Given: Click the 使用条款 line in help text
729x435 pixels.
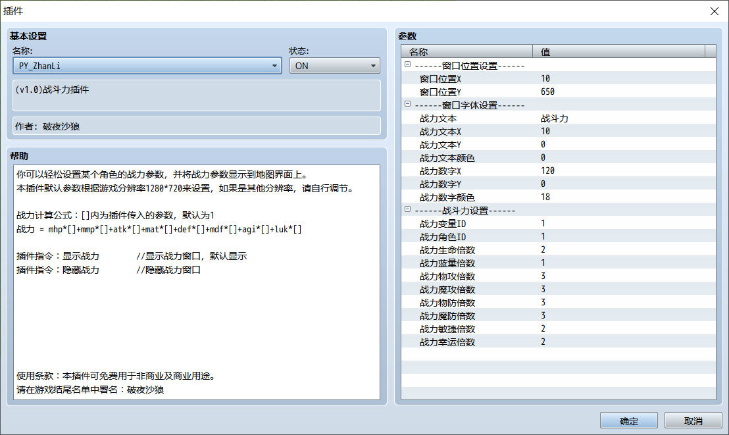Looking at the screenshot, I should [116, 376].
